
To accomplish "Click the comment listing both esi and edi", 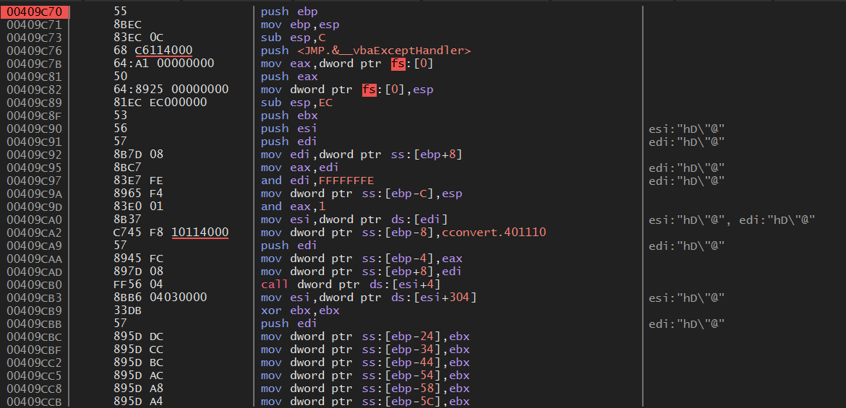I will click(x=732, y=220).
